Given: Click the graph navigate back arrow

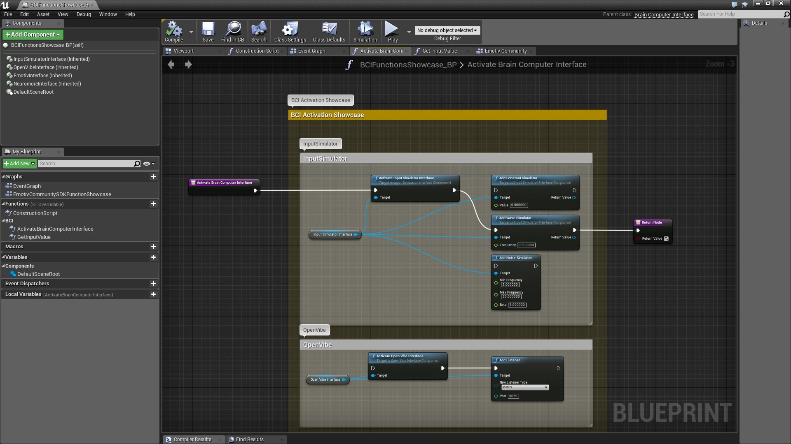Looking at the screenshot, I should point(171,65).
